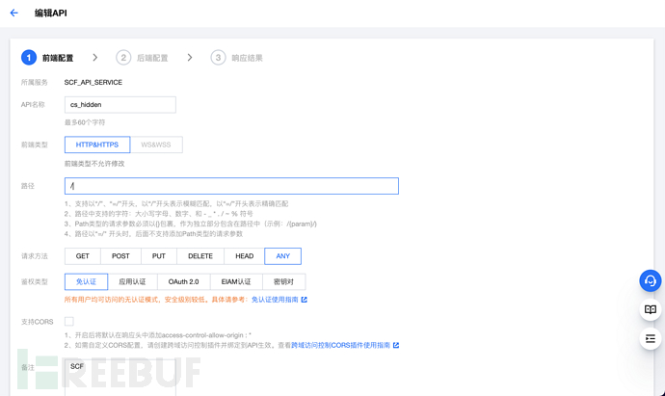Click the 编辑API page title
The image size is (665, 396).
point(51,13)
